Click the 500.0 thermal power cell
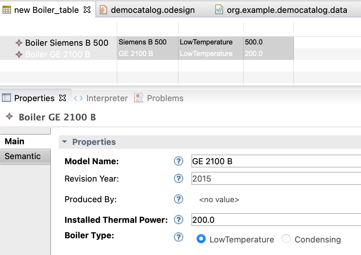The width and height of the screenshot is (361, 255). (x=268, y=42)
